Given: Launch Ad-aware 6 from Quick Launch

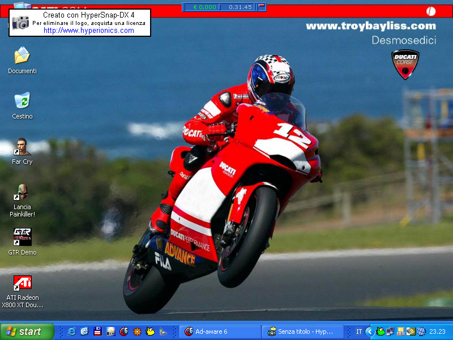Looking at the screenshot, I should (x=124, y=331).
